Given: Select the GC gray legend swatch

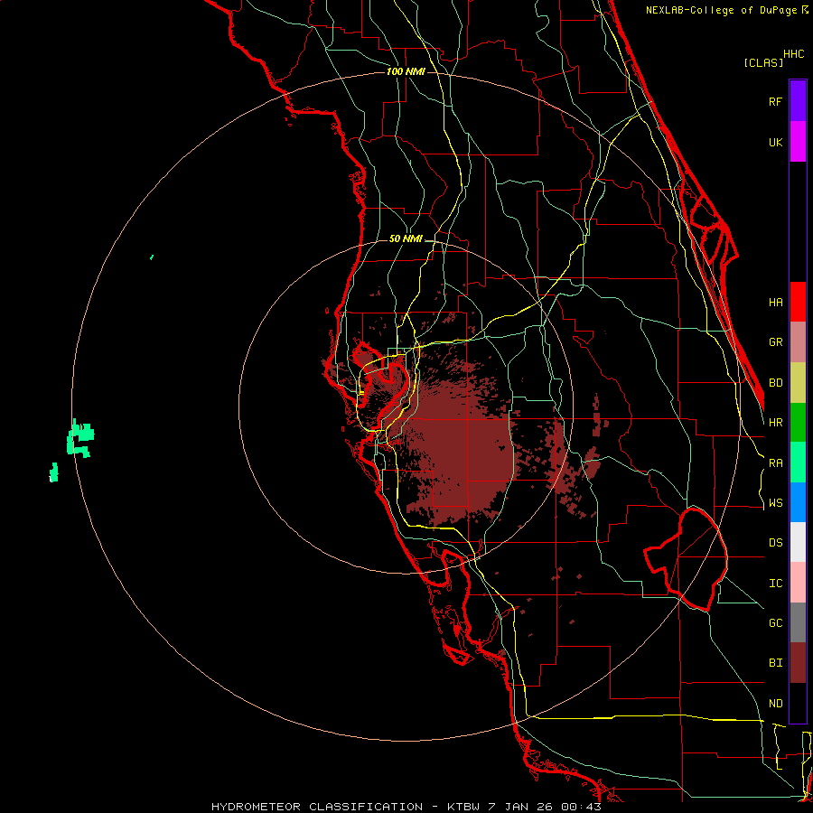Looking at the screenshot, I should point(798,622).
